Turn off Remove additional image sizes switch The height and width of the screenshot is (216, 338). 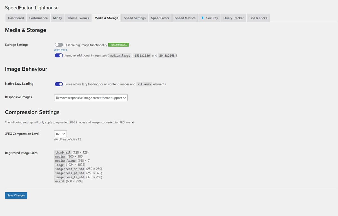click(59, 55)
